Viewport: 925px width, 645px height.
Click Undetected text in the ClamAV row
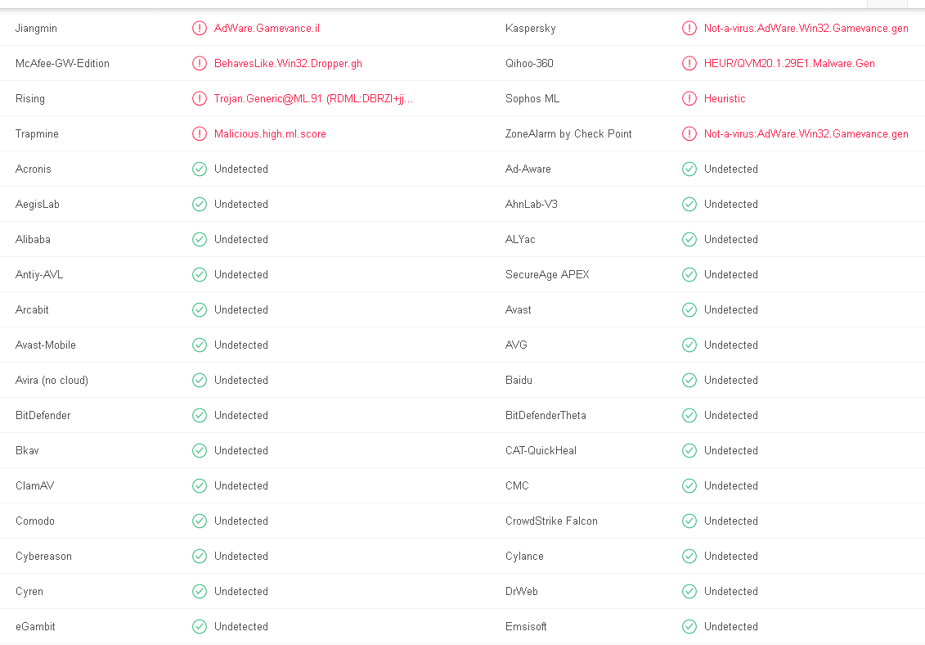[x=240, y=485]
